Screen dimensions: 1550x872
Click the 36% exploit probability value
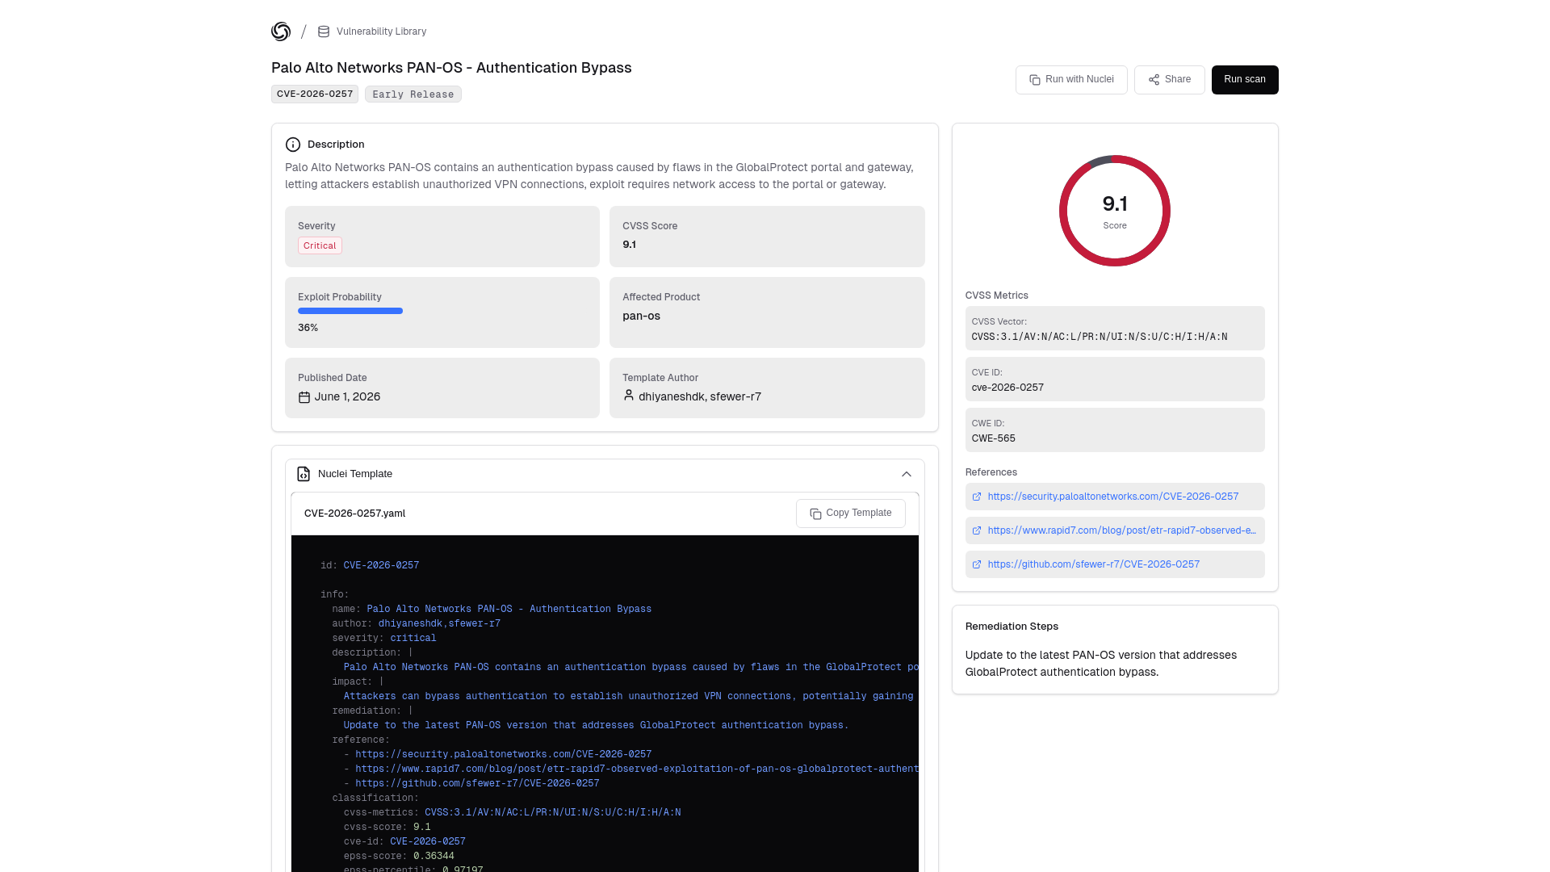pyautogui.click(x=308, y=328)
